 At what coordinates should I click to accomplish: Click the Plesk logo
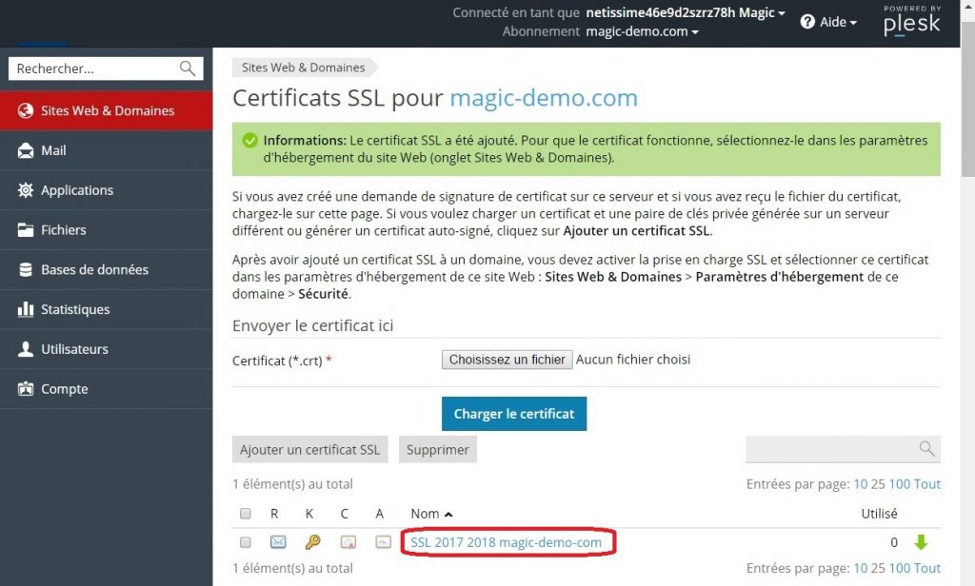click(911, 21)
